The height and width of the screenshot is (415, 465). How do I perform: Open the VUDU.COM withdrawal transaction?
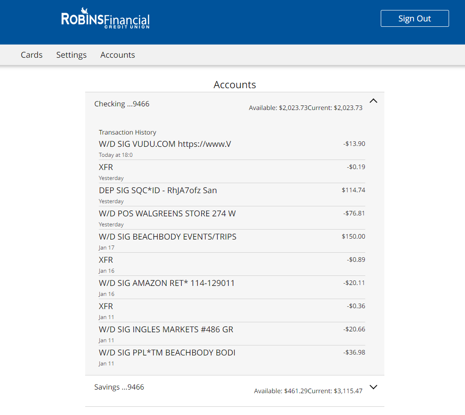[232, 149]
